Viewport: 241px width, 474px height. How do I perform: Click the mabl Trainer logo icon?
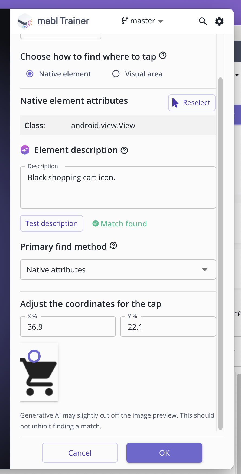click(x=25, y=21)
